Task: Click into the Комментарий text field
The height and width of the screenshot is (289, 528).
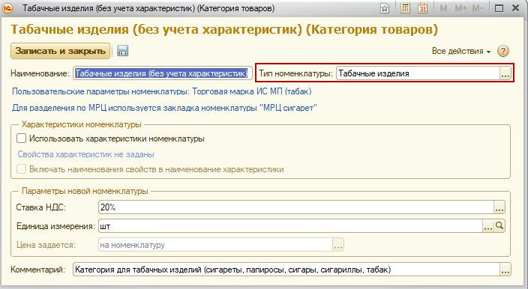Action: pos(286,270)
